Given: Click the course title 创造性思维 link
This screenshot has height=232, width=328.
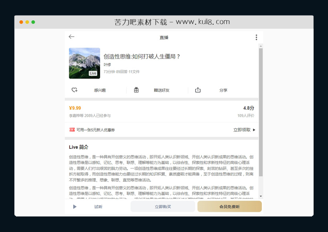Looking at the screenshot, I should [x=142, y=56].
